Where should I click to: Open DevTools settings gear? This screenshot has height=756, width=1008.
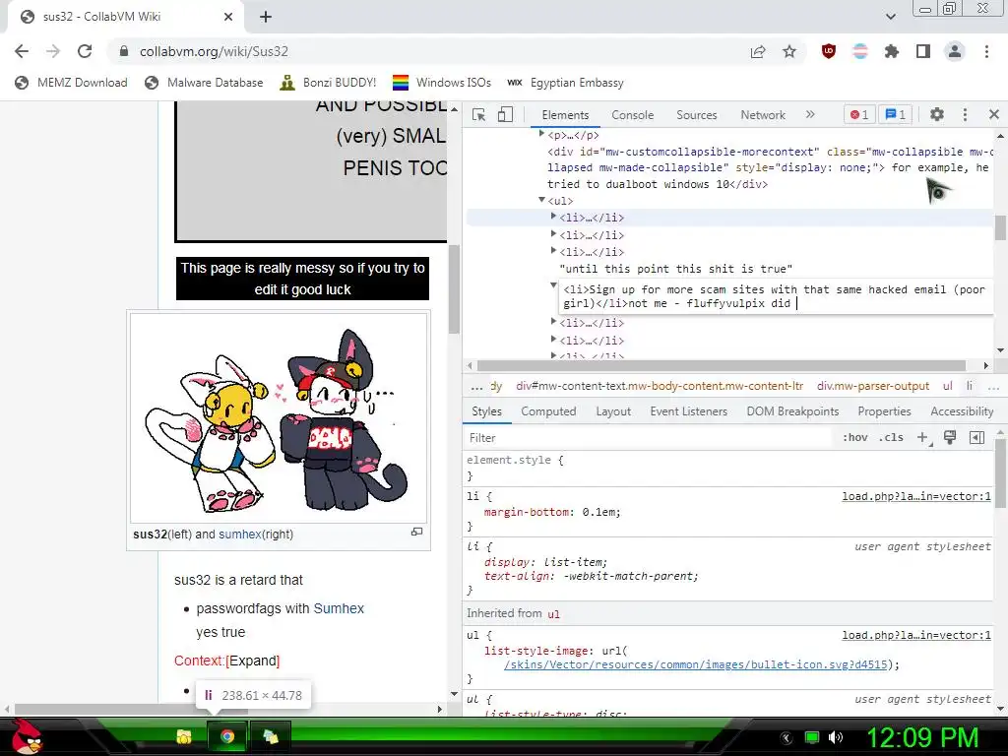937,114
